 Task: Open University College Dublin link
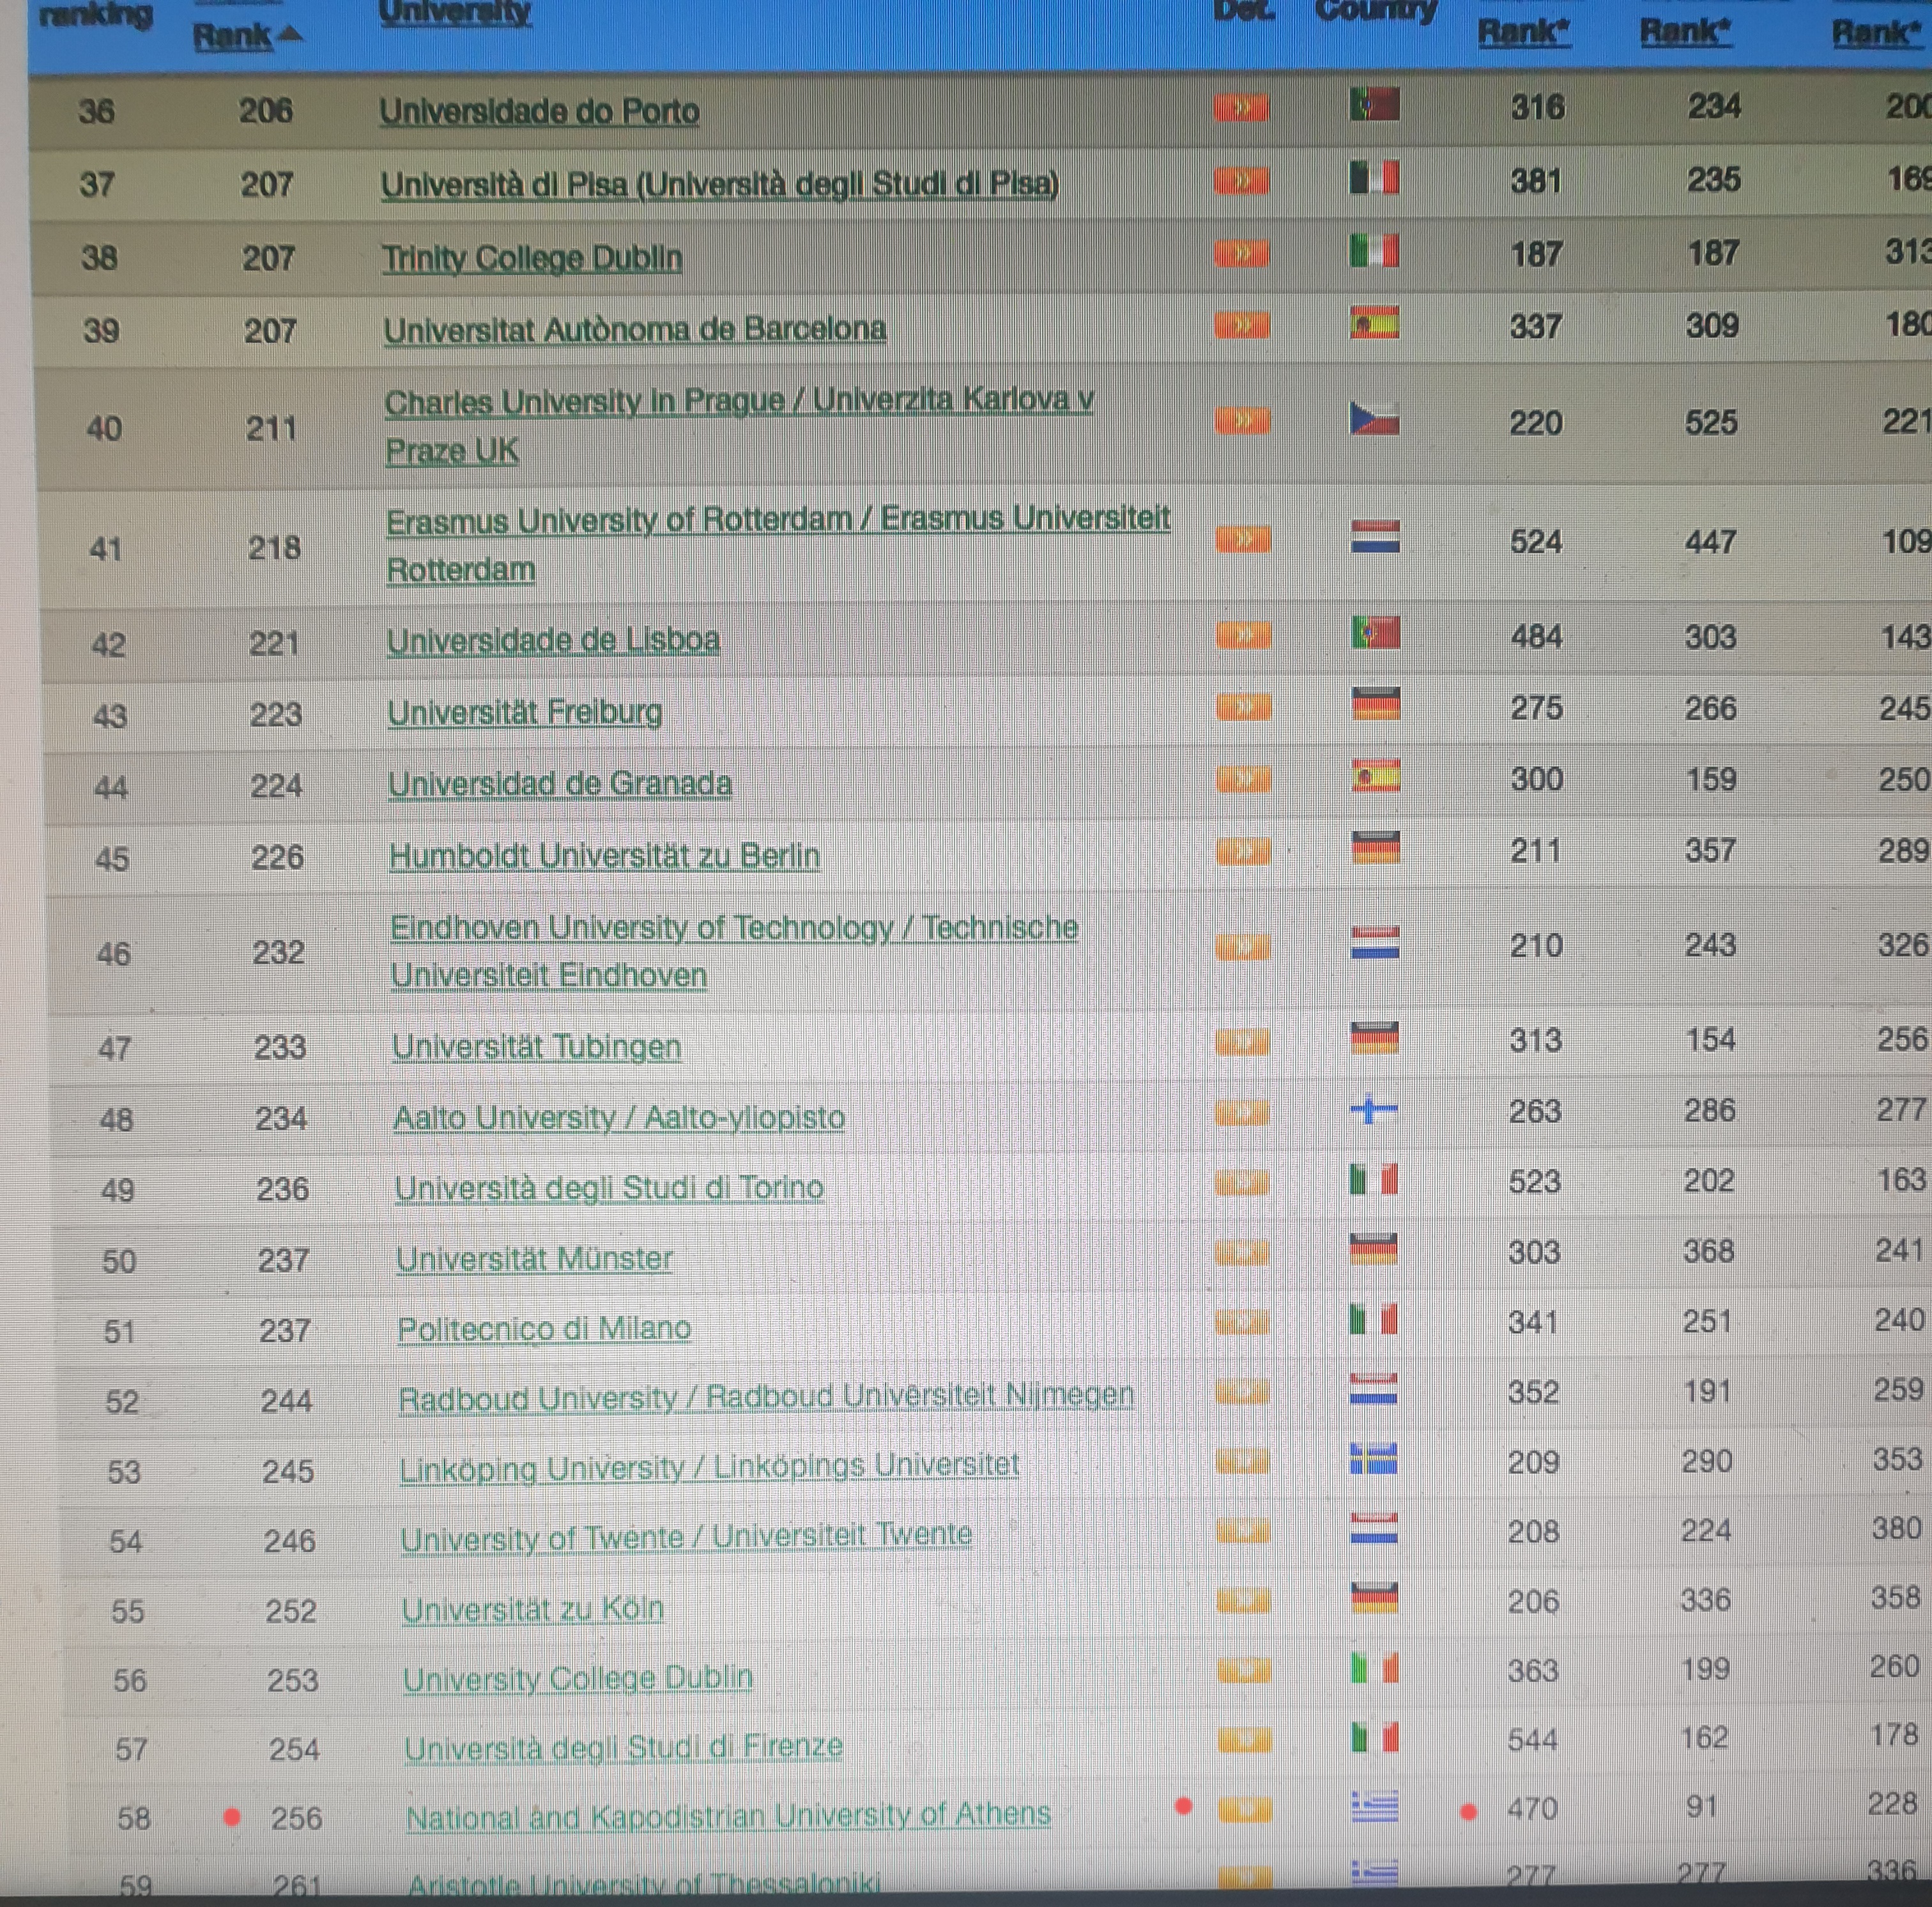(577, 1678)
